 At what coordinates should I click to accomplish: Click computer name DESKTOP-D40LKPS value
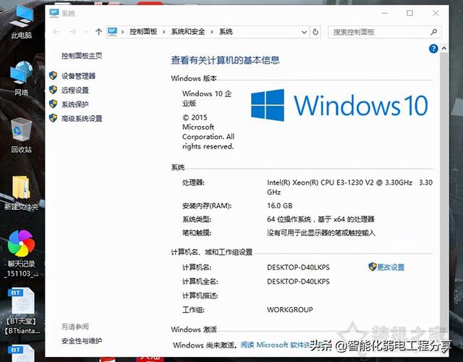[298, 267]
